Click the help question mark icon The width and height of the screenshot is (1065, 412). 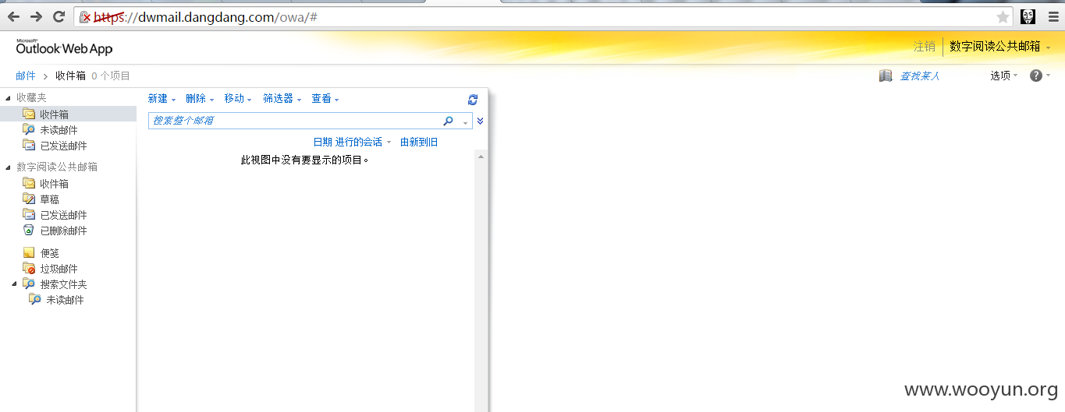coord(1036,76)
